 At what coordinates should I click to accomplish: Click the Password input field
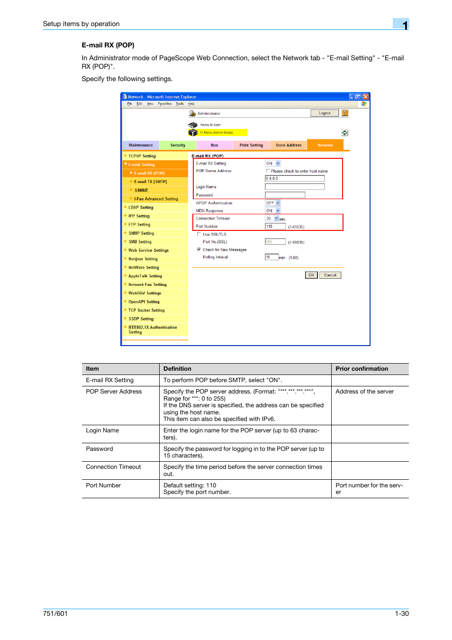pyautogui.click(x=285, y=195)
